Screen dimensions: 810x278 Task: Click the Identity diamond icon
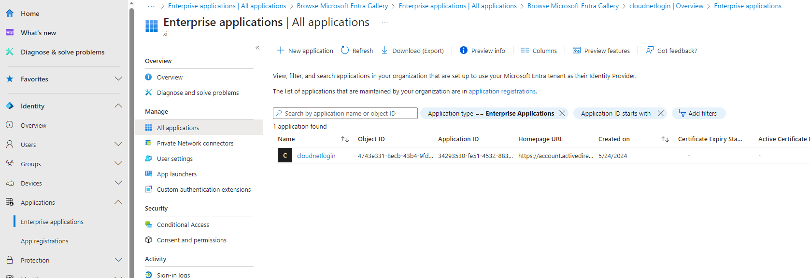click(x=10, y=106)
